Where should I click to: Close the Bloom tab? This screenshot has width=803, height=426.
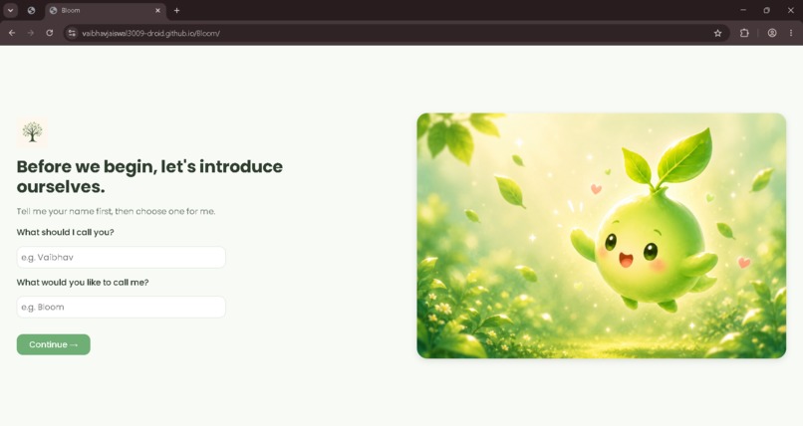tap(157, 10)
